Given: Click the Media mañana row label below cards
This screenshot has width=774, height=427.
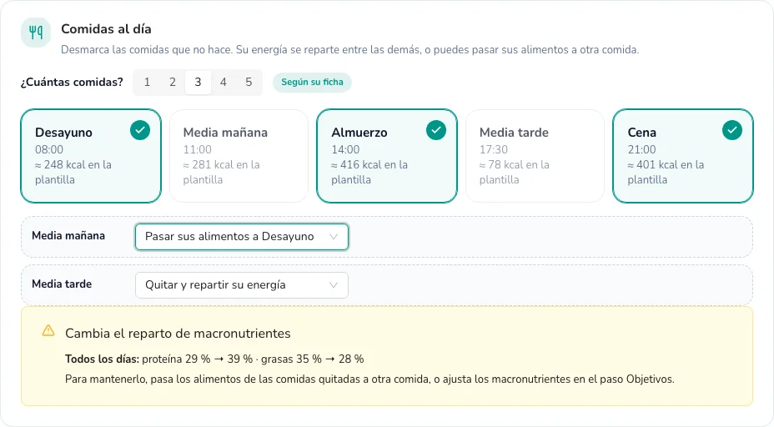Looking at the screenshot, I should [x=68, y=235].
